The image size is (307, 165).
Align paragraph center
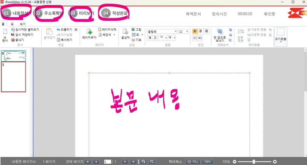(x=201, y=31)
